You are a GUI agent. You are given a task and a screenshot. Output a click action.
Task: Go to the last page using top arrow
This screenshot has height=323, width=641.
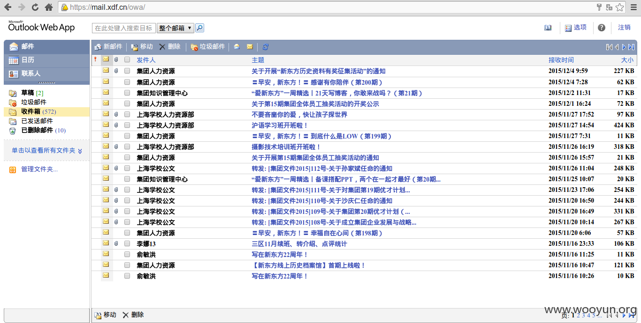pos(632,47)
